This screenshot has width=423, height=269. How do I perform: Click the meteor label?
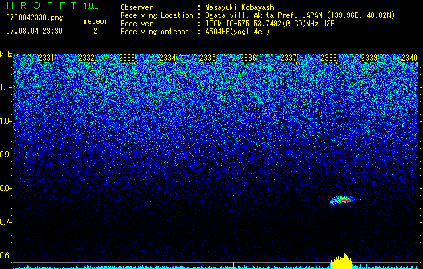(95, 21)
